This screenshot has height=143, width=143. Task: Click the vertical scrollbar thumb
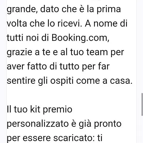tap(142, 105)
